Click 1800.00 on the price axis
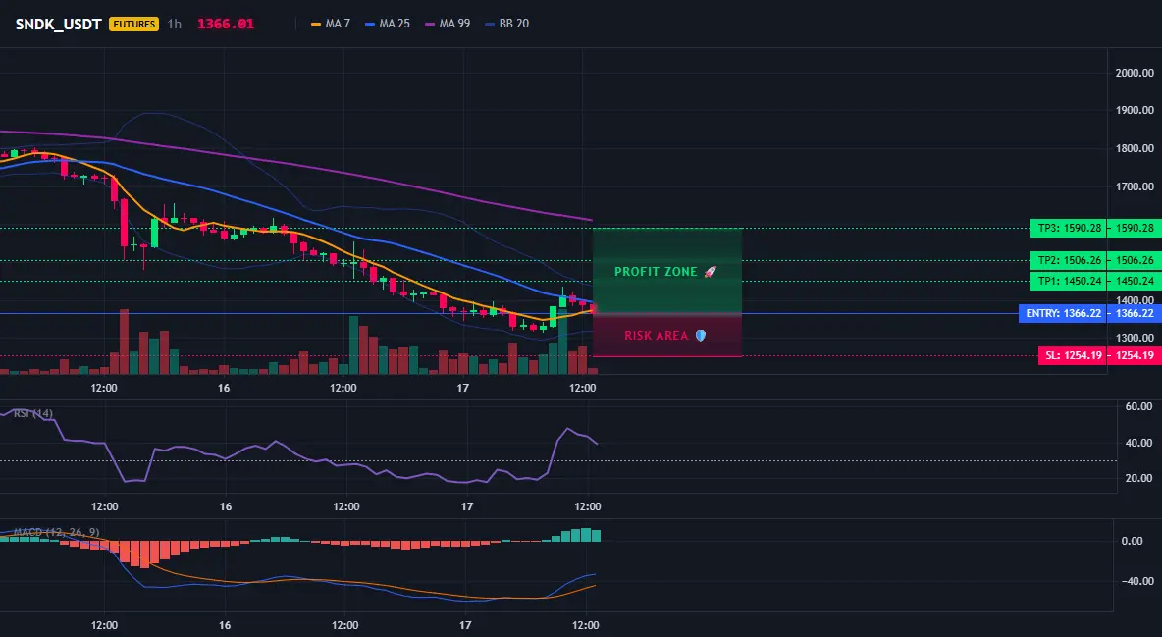The width and height of the screenshot is (1162, 637). pos(1134,148)
